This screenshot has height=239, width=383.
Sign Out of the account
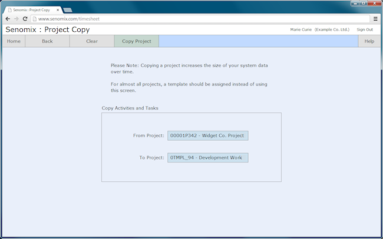click(365, 29)
